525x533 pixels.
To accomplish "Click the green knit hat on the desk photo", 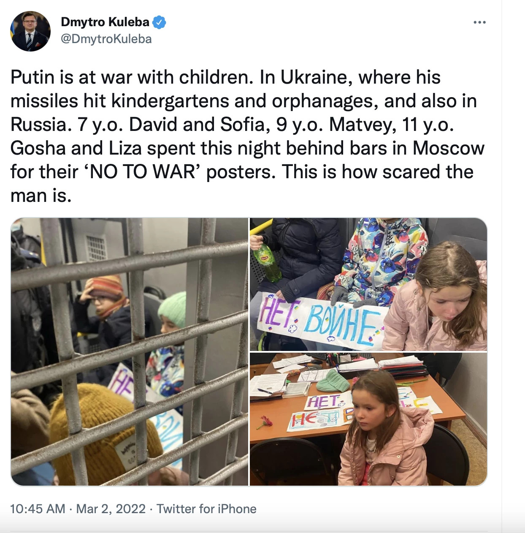I will click(333, 380).
